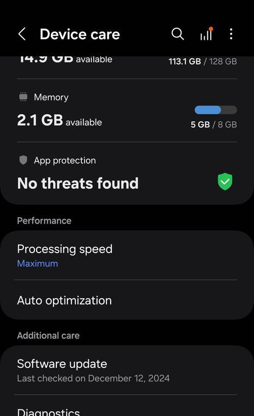Click the orange notification dot

211,28
